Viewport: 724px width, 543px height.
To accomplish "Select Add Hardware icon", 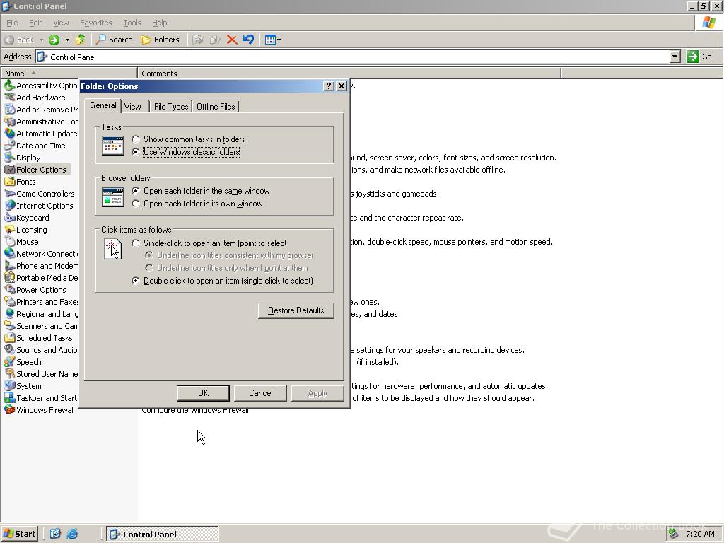I will [x=10, y=98].
